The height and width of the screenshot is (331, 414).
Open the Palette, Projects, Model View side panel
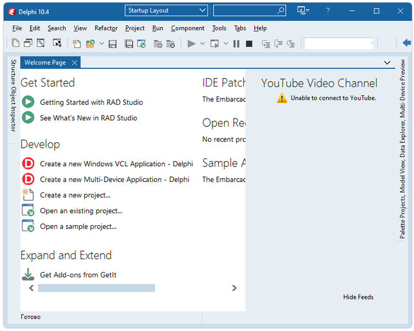click(402, 149)
